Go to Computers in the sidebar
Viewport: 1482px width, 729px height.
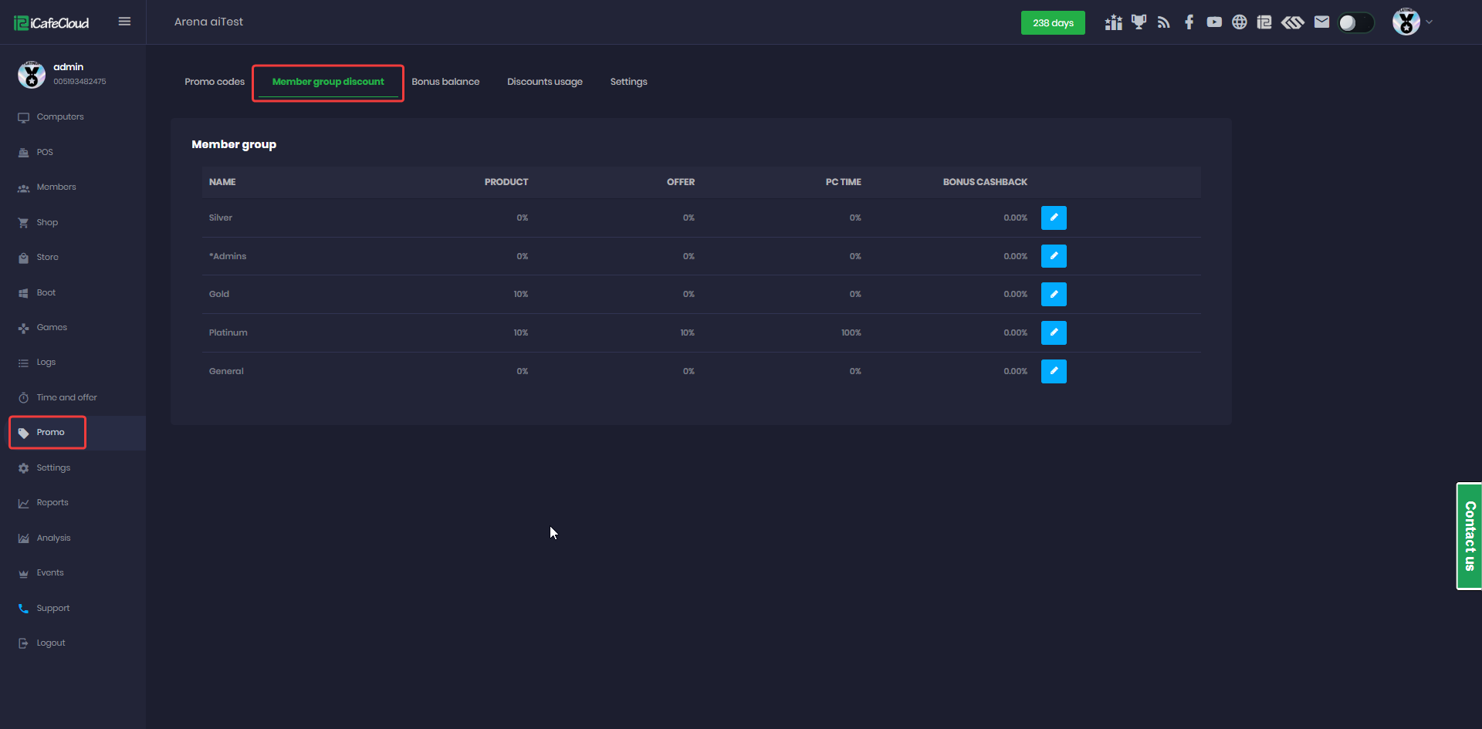point(60,117)
